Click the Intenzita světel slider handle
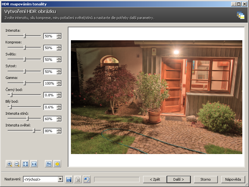 point(34,130)
